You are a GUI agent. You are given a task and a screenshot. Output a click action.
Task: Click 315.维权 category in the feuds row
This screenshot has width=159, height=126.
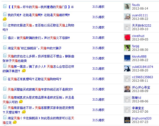pos(98,7)
